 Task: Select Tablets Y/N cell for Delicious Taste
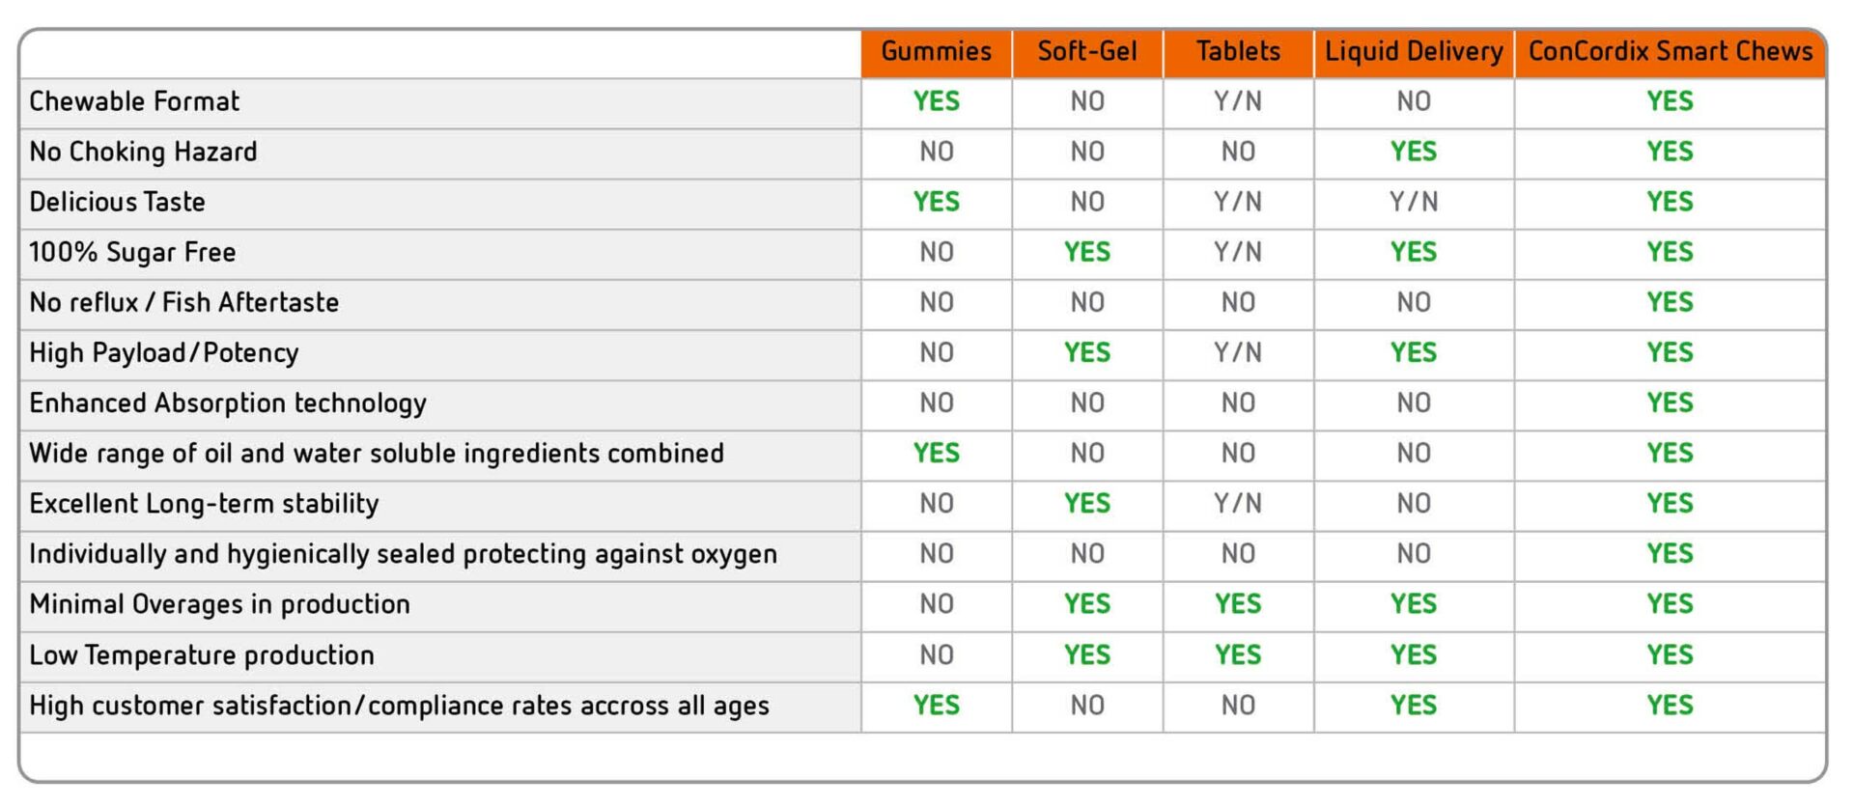click(x=1238, y=202)
